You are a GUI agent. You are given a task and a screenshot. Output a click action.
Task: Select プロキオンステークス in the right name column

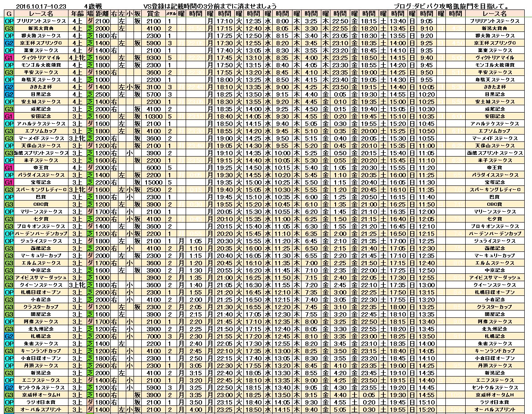[494, 226]
